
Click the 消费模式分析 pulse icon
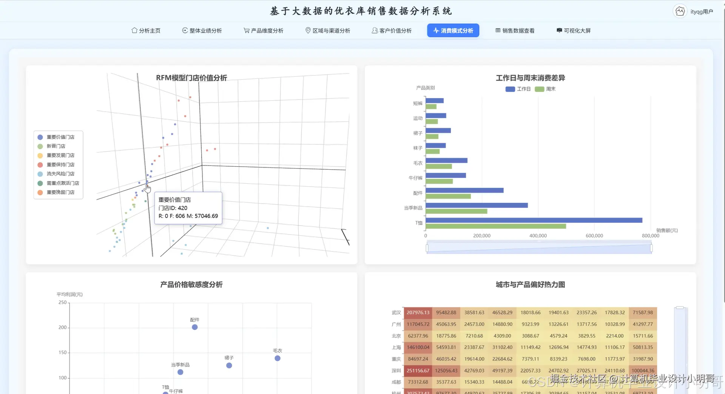point(436,30)
